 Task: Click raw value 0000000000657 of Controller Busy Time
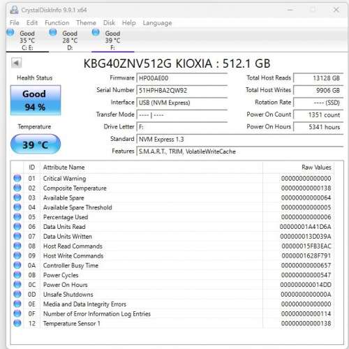306,265
